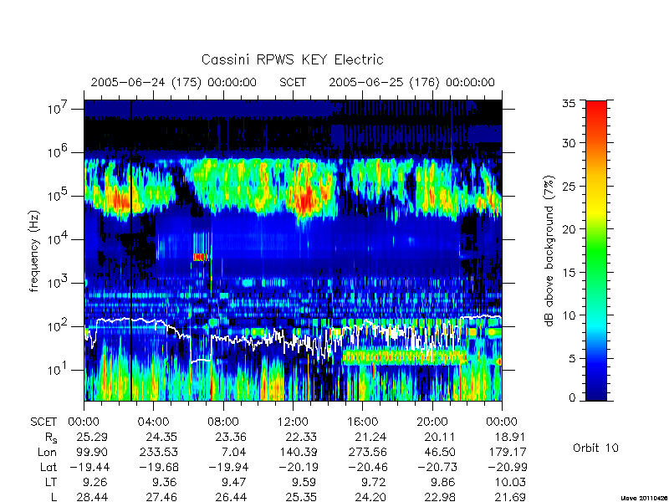The height and width of the screenshot is (502, 669).
Task: Click the 20:00 time tick label
Action: (x=432, y=423)
